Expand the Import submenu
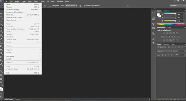 tap(23, 50)
